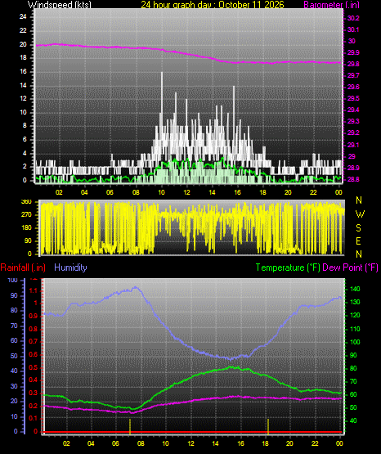Screen dimensions: 381x454
Task: Click hour label 10 under windspeed graph
Action: [161, 192]
